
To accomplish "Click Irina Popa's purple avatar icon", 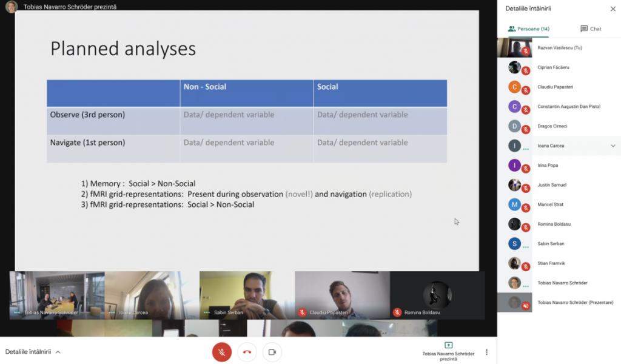I will [x=514, y=165].
